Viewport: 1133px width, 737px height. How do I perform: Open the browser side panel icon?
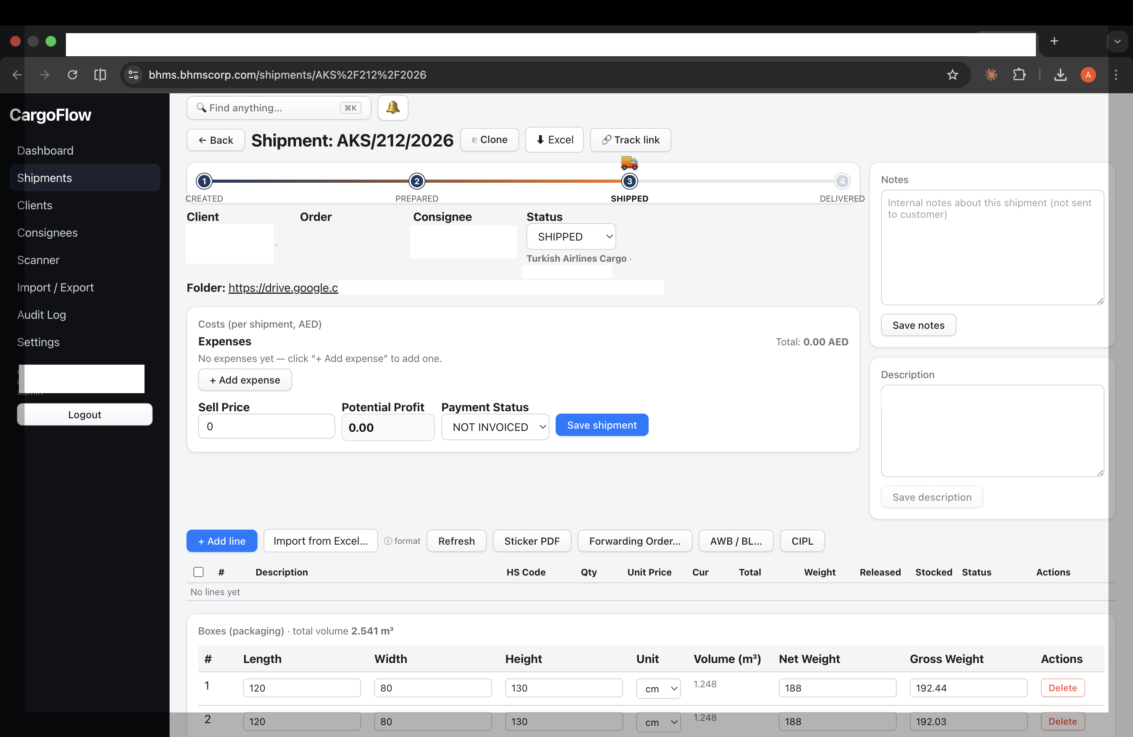100,75
